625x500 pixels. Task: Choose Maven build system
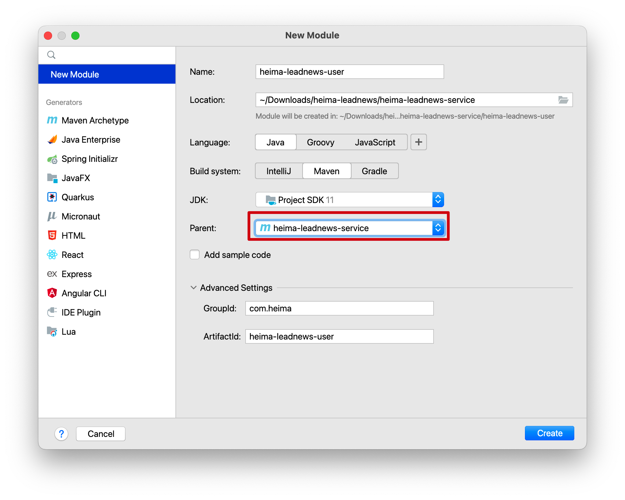[327, 171]
